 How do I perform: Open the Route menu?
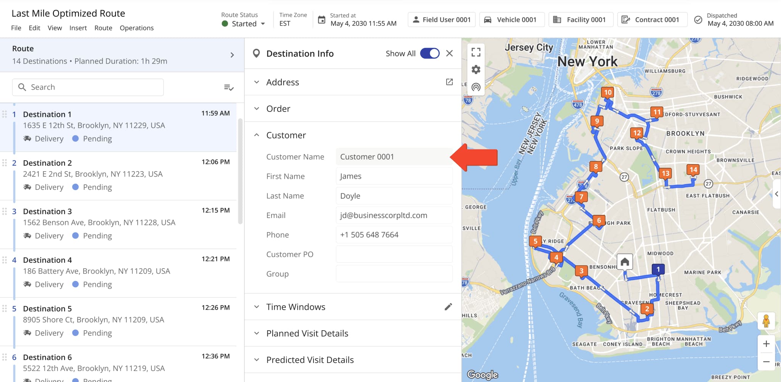[103, 28]
